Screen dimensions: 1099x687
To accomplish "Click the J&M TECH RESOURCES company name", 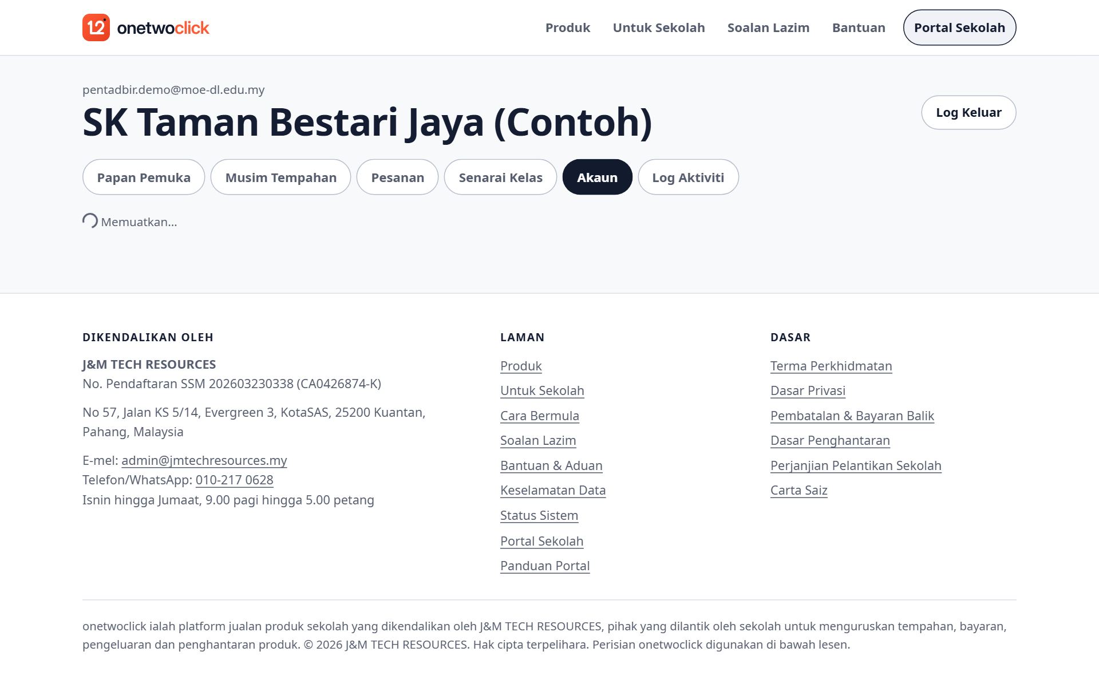I will [x=149, y=365].
